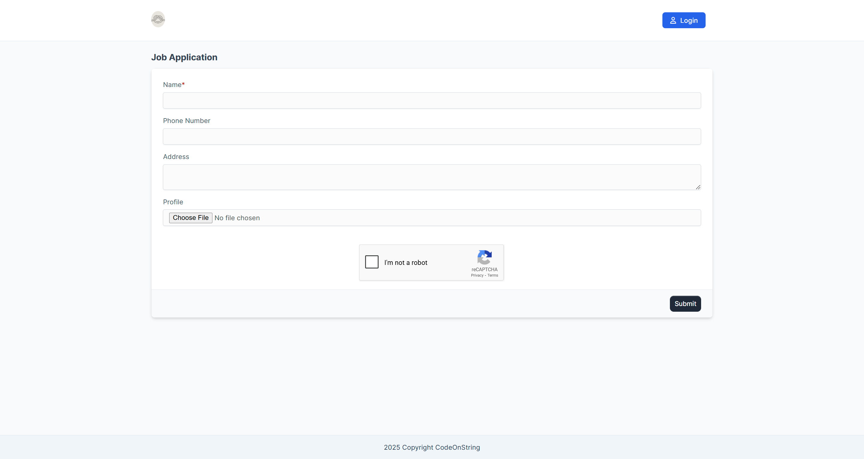This screenshot has width=864, height=459.
Task: Click the Phone Number label
Action: tap(187, 121)
